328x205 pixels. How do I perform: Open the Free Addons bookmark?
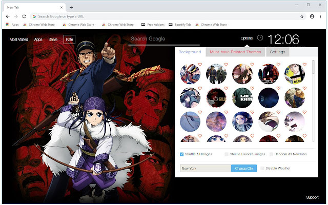153,25
